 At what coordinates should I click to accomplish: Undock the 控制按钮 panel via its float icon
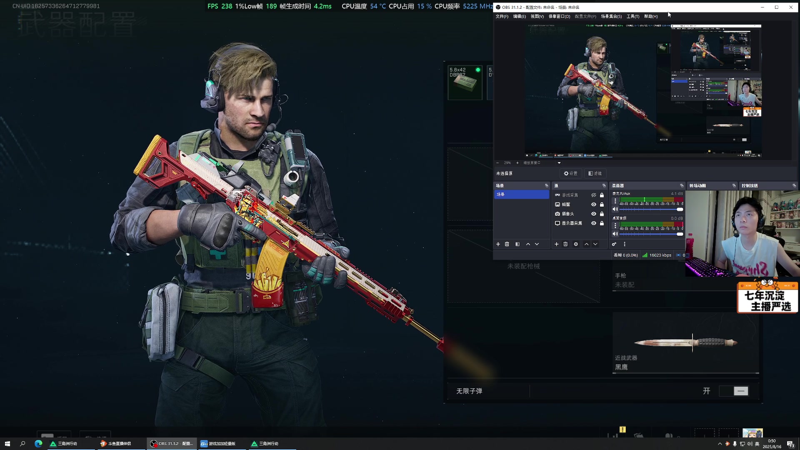click(x=794, y=186)
